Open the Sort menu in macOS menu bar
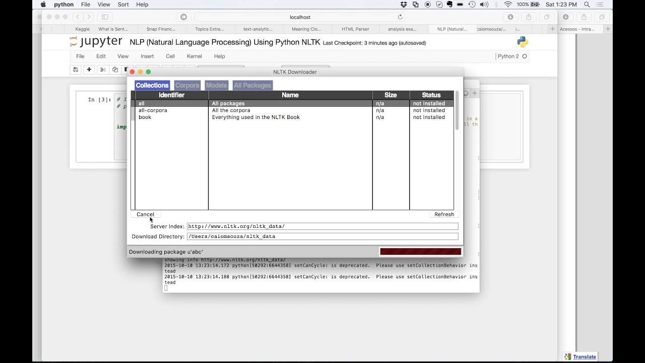Screen dimensions: 645x363 point(123,5)
